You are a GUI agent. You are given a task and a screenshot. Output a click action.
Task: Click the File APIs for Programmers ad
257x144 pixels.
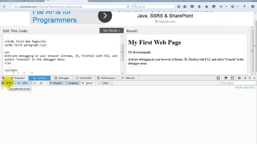[55, 16]
